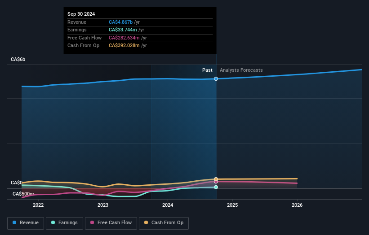Toggle the Revenue legend series
Screen dimensions: 369x235
click(x=26, y=223)
